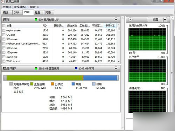Image resolution: width=175 pixels, height=131 pixels.
Task: Open the 视图 dropdown arrow
Action: [x=165, y=20]
